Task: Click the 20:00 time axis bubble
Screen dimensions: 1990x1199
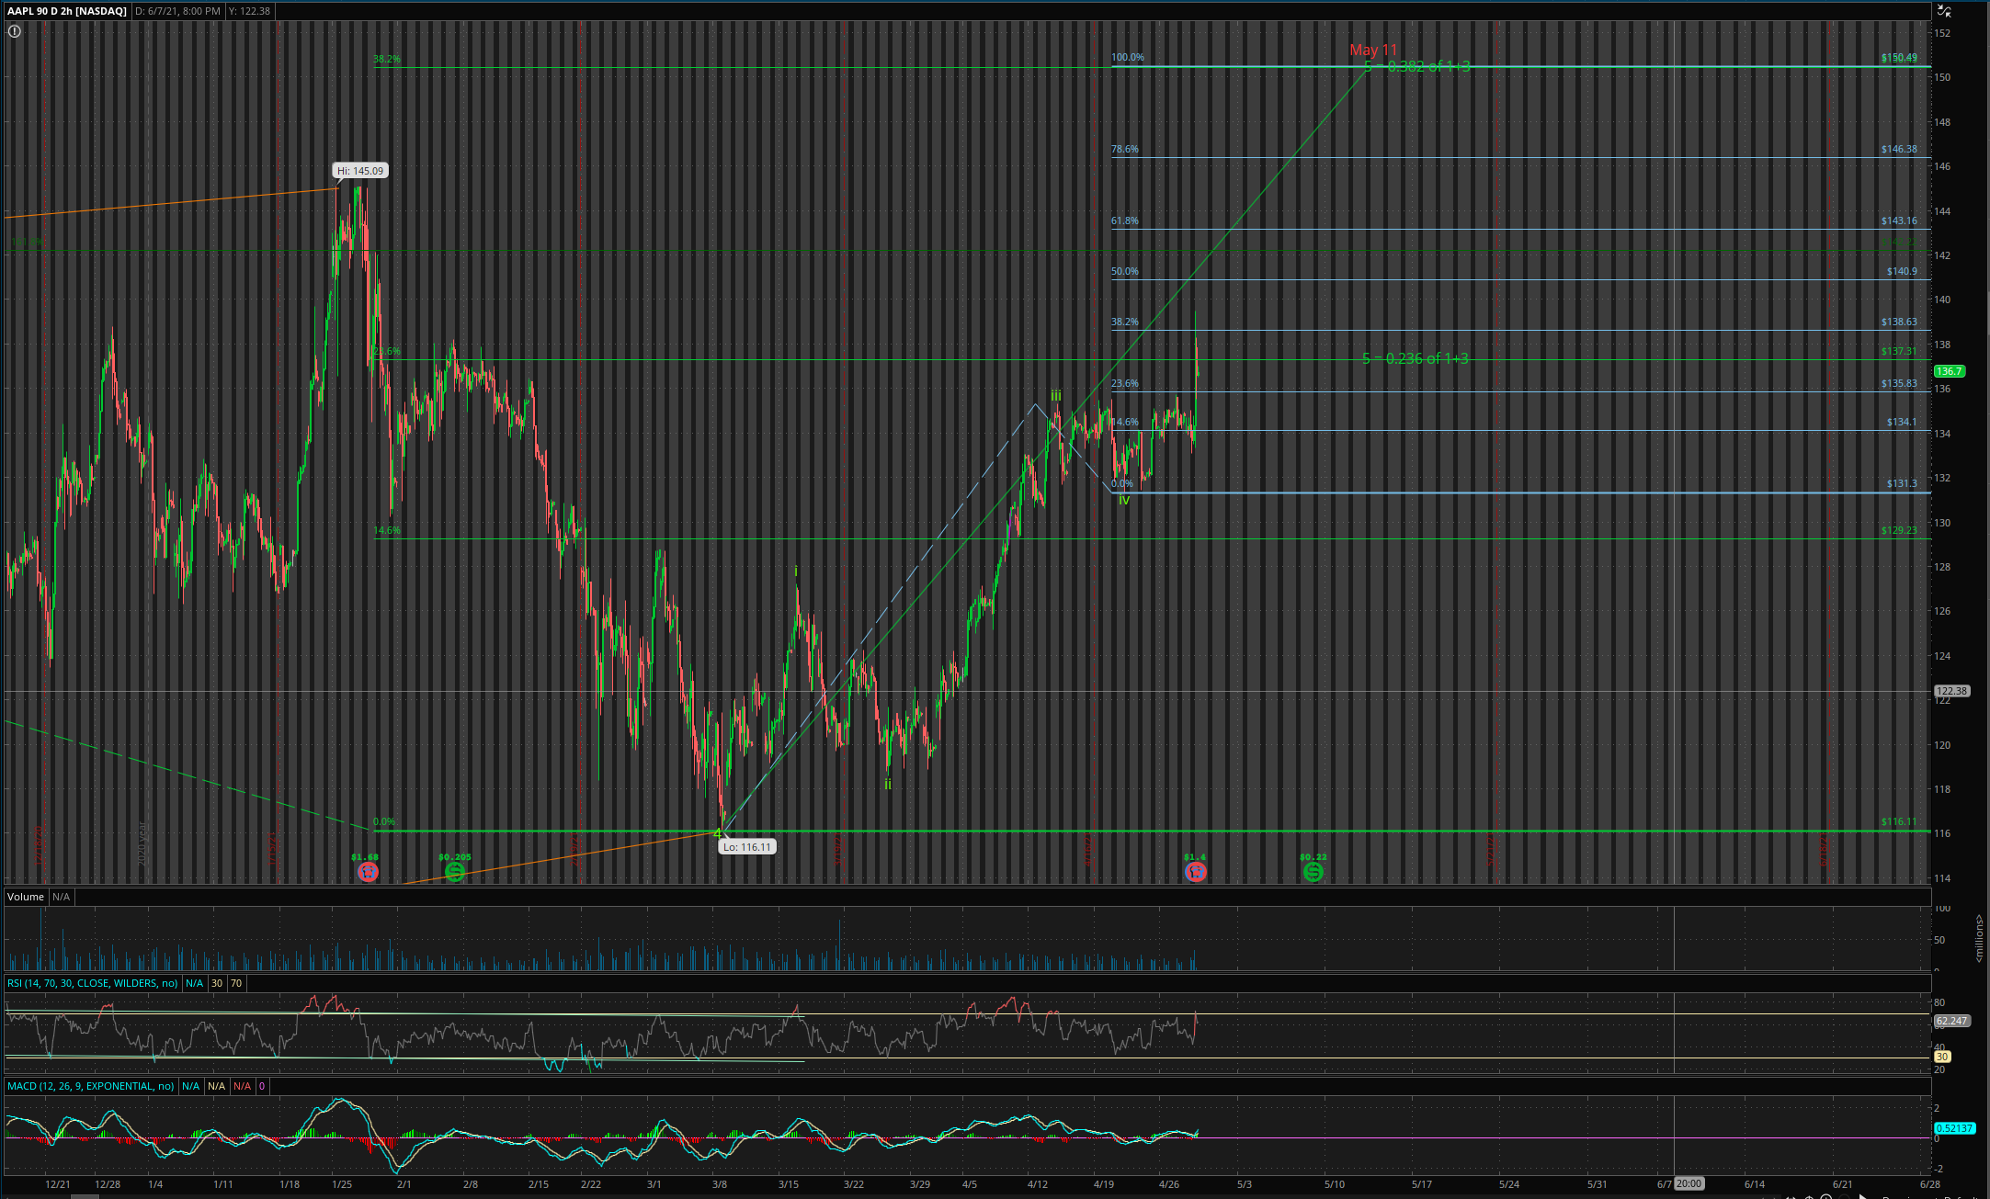Action: point(1689,1183)
